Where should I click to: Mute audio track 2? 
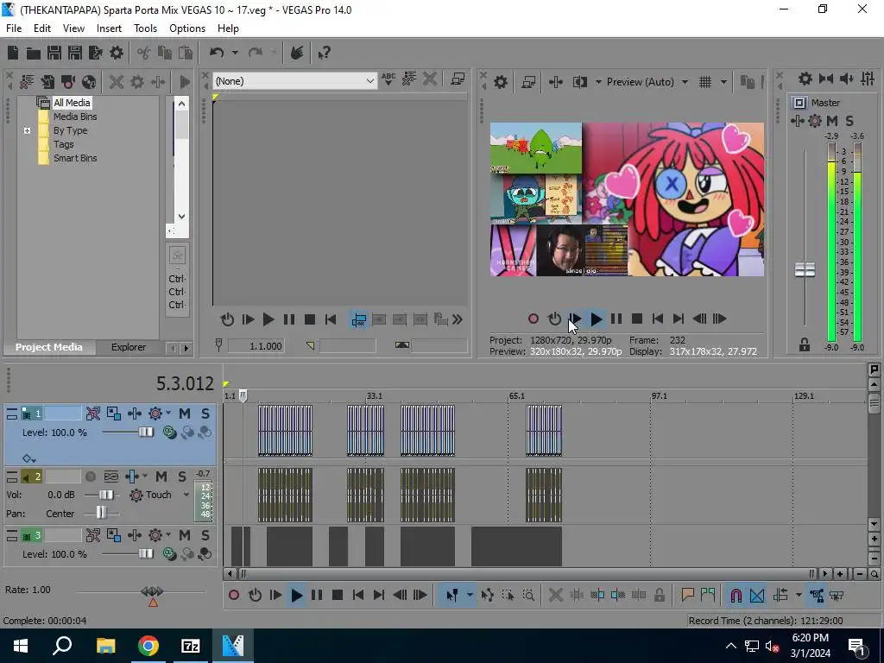pos(161,477)
